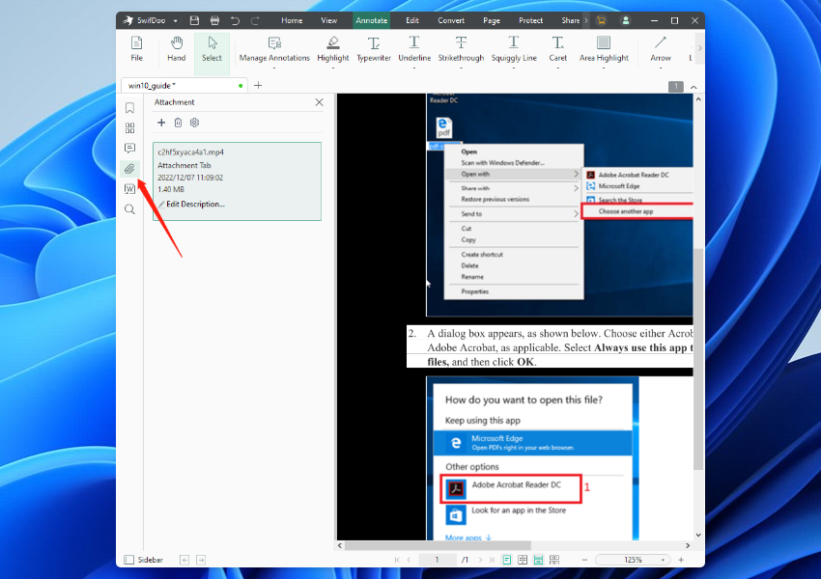This screenshot has width=821, height=579.
Task: Add a new attachment with plus icon
Action: pos(161,123)
